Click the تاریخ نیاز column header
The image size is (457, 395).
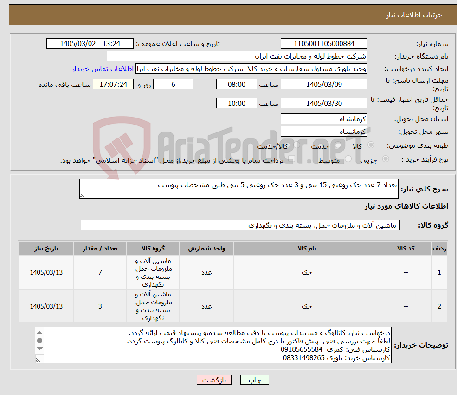(x=46, y=248)
